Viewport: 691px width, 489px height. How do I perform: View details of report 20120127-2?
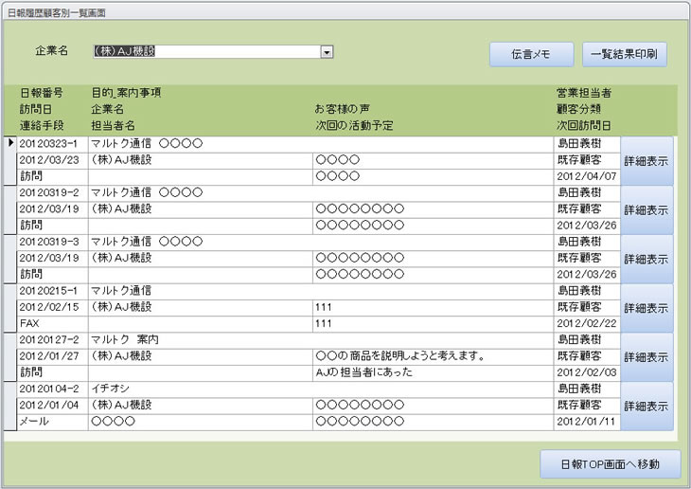647,357
